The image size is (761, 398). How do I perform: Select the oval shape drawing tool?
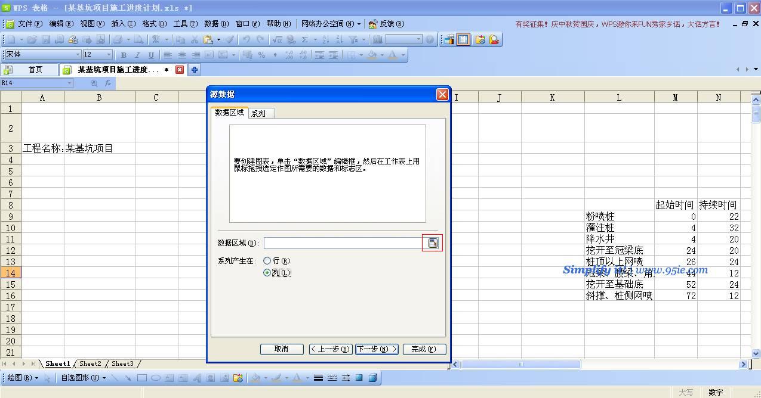pos(155,378)
